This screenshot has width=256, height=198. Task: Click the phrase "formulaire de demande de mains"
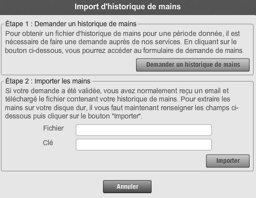pyautogui.click(x=193, y=50)
